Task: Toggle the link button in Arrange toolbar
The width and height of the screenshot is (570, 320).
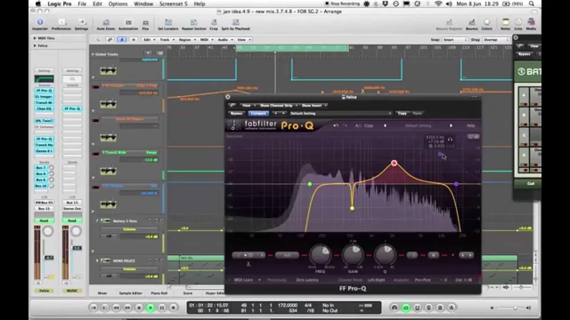Action: 110,40
